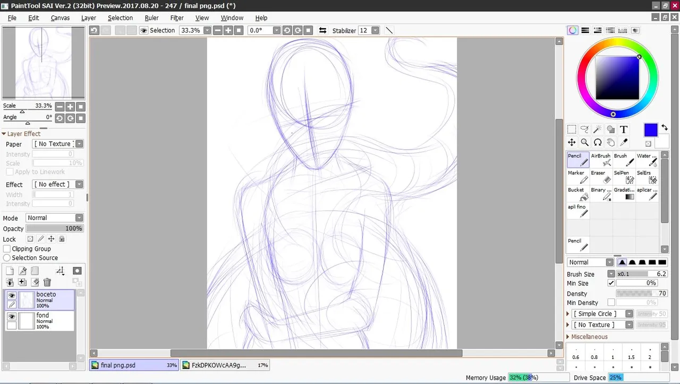Select the Bucket tool
The image size is (680, 384).
click(x=578, y=194)
